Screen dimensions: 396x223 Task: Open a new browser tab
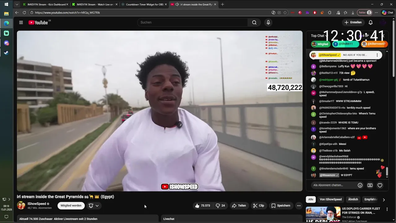(x=222, y=4)
